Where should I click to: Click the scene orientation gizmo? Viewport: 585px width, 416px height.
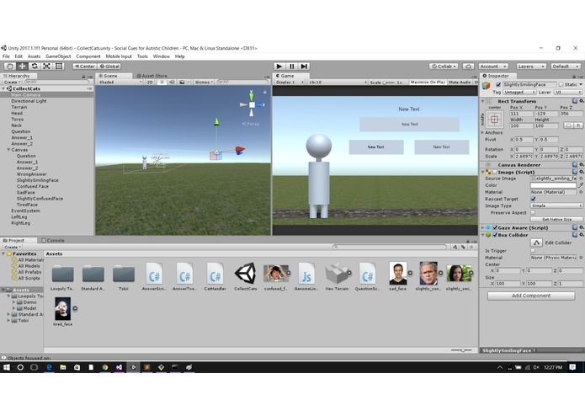[252, 104]
